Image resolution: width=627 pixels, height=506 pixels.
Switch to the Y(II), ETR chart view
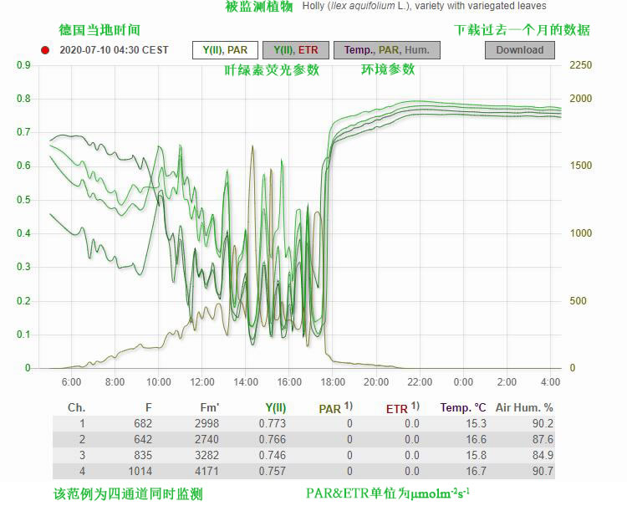pos(296,50)
